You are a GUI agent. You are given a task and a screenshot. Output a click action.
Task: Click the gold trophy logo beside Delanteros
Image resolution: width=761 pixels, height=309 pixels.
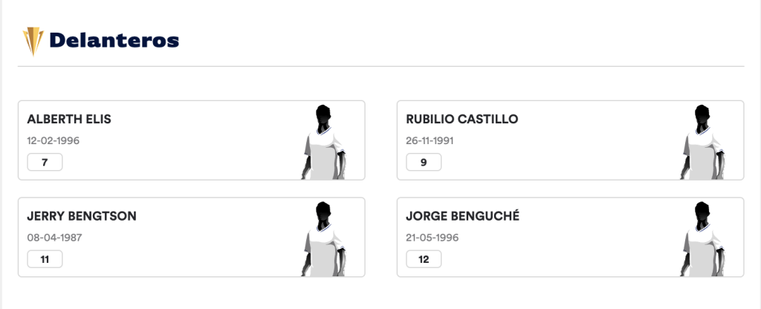(33, 42)
